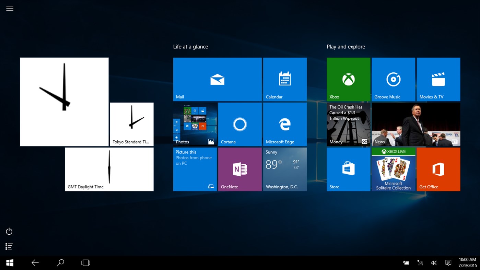The width and height of the screenshot is (480, 270).
Task: Open the power options menu
Action: (x=9, y=231)
